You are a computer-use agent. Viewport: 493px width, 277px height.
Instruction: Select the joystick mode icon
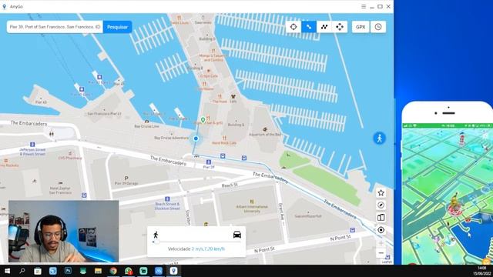point(340,27)
